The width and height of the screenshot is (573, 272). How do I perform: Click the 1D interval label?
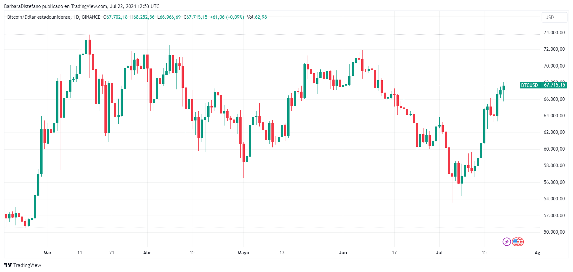pyautogui.click(x=76, y=17)
